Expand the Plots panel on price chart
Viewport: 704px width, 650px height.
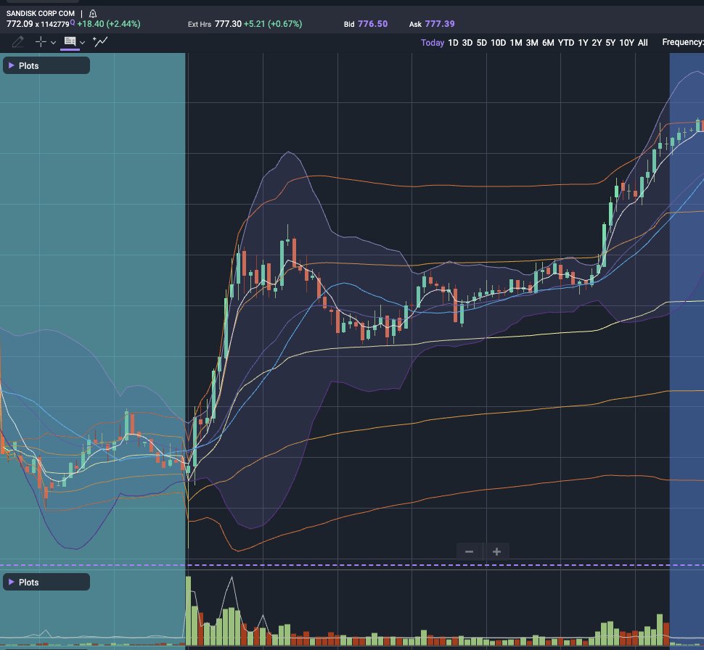46,65
